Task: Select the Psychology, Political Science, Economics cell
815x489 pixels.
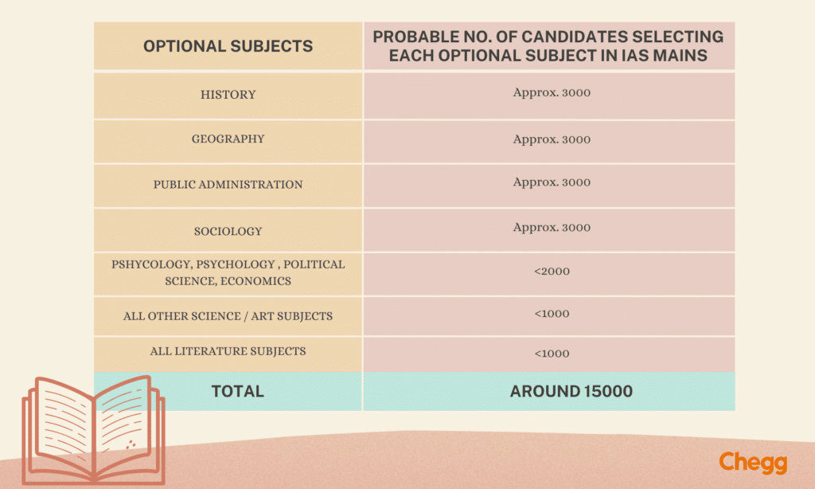Action: coord(228,272)
